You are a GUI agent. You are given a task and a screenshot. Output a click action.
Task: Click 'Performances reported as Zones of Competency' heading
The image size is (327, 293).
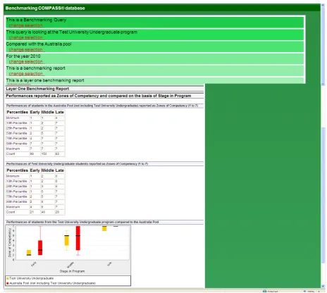[99, 96]
